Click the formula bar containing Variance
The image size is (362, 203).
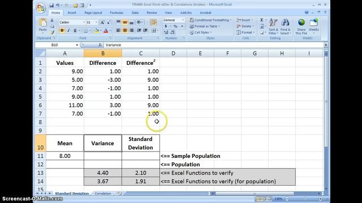coord(214,45)
